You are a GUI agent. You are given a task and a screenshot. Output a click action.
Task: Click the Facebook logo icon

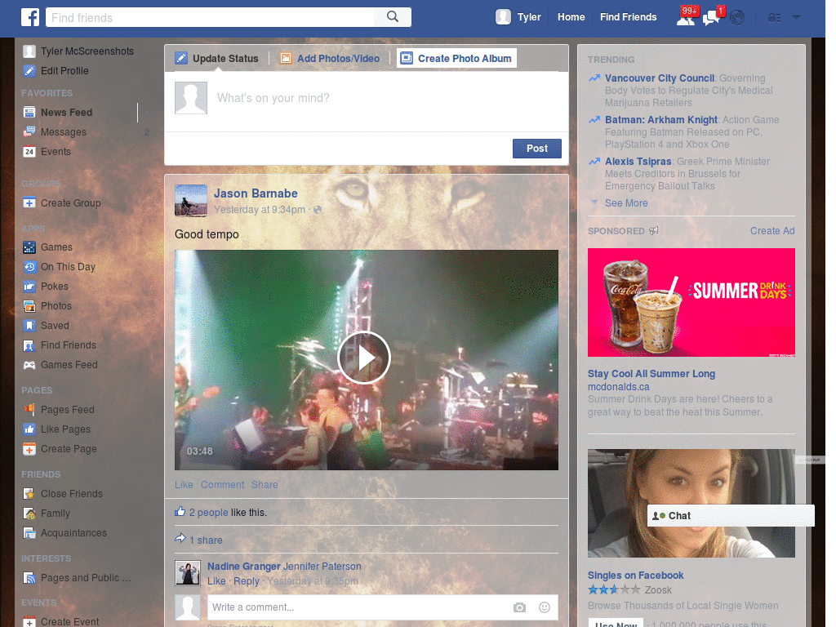(30, 17)
